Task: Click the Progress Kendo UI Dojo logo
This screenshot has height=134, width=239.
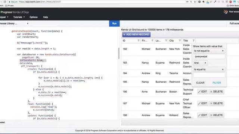Action: 15,12
